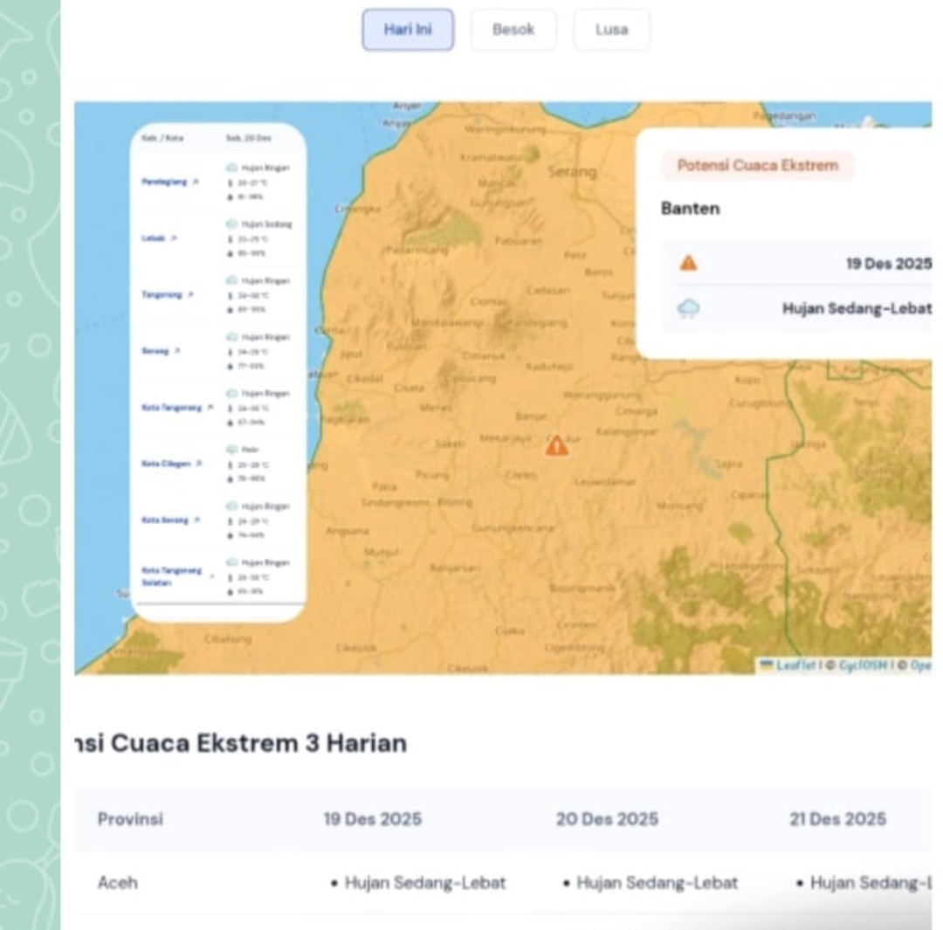Click the arrow icon beside Kota Serang

196,520
